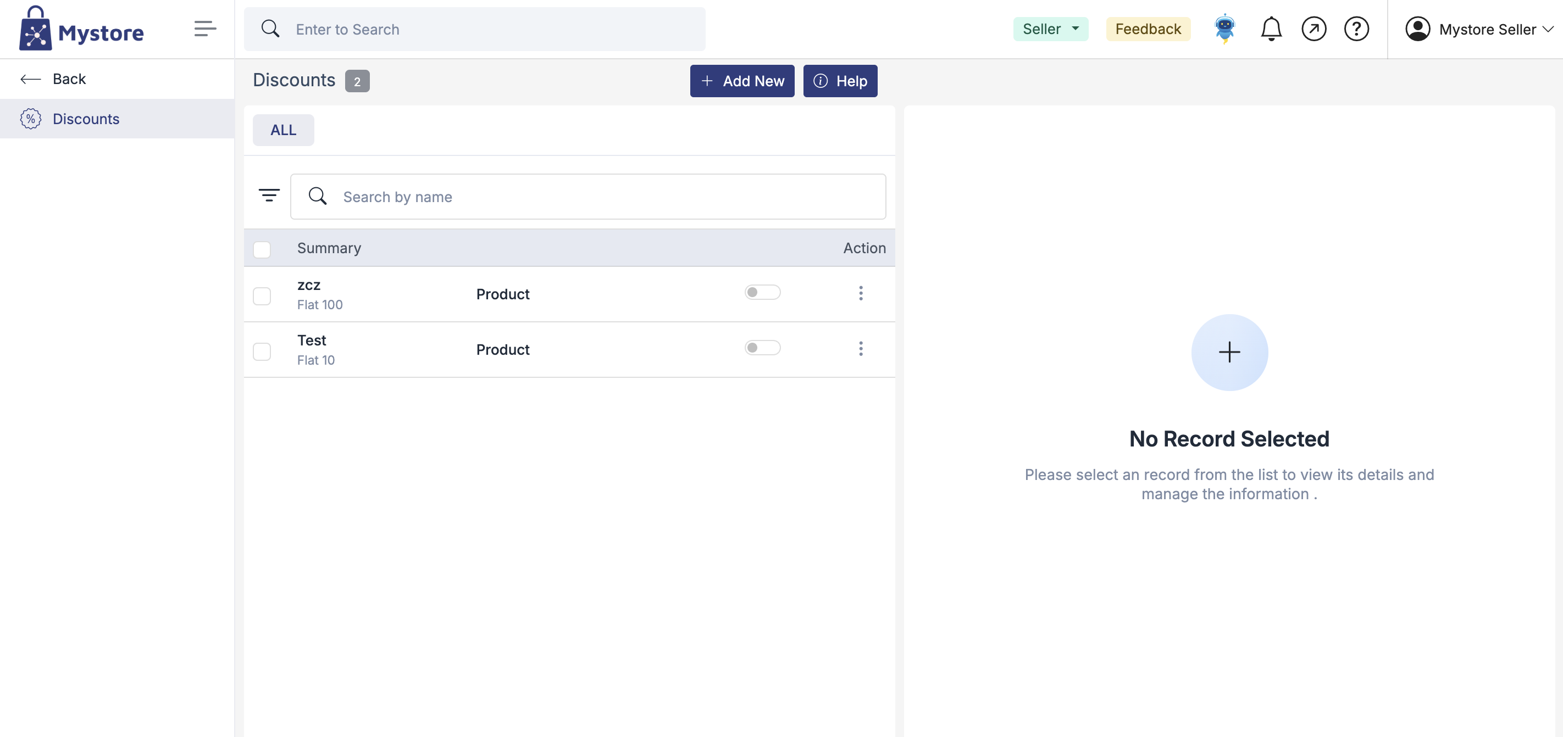This screenshot has width=1563, height=737.
Task: Select Discounts in the sidebar
Action: (x=86, y=119)
